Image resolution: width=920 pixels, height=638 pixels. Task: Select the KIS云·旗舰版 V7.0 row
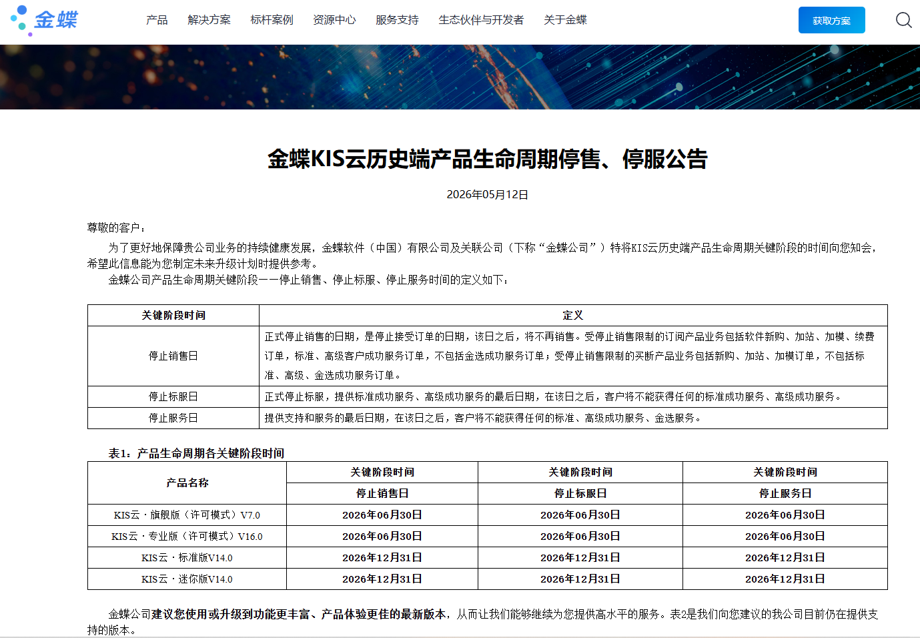(x=487, y=515)
